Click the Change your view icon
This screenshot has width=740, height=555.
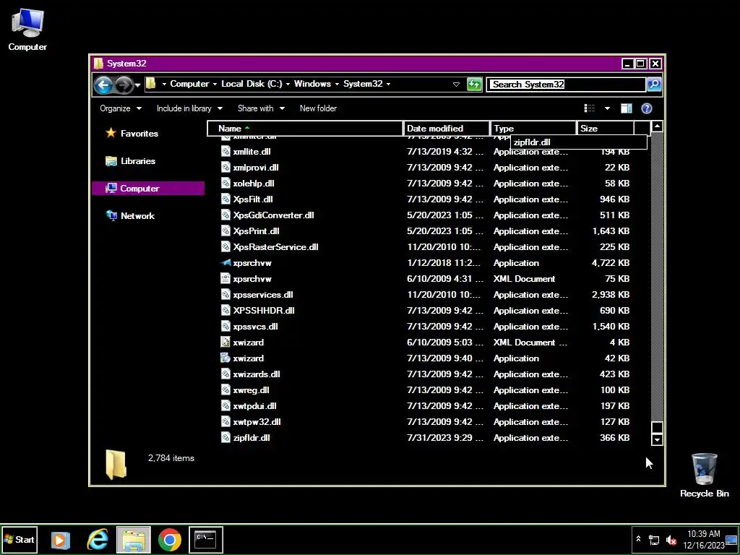590,108
